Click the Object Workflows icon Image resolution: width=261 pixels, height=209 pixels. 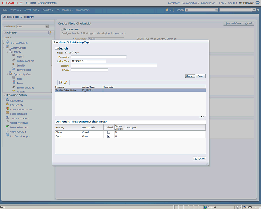pos(7,122)
